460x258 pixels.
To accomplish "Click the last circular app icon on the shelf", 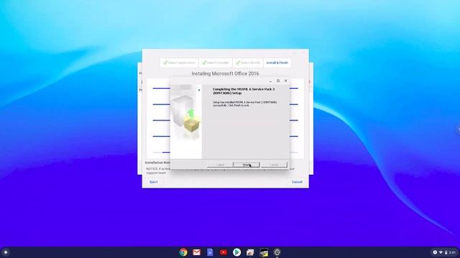I will click(x=277, y=252).
